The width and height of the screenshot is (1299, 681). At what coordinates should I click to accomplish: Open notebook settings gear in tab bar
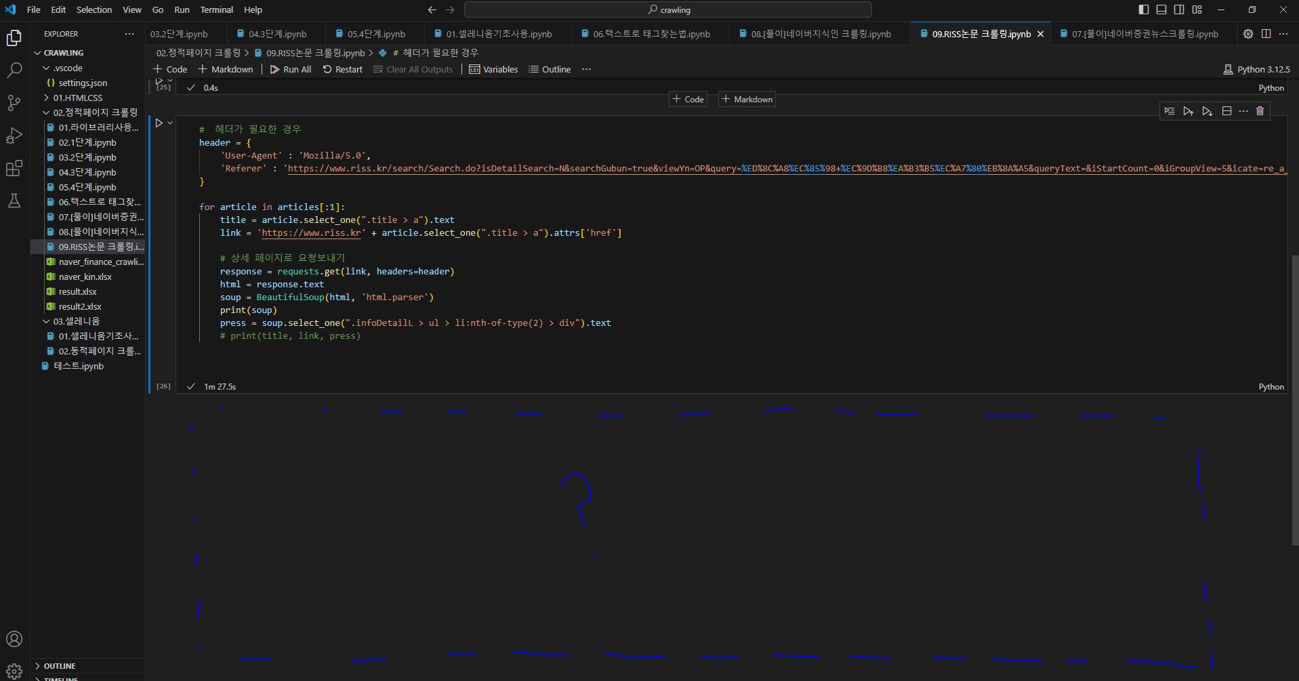[x=1248, y=34]
